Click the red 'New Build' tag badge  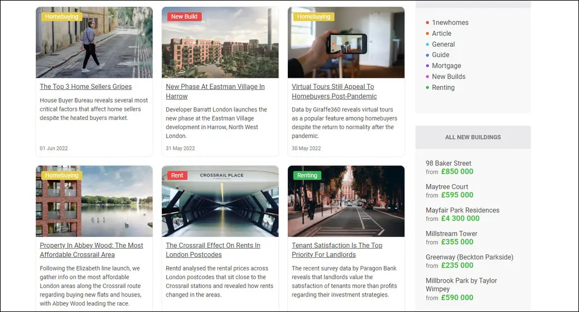(184, 17)
